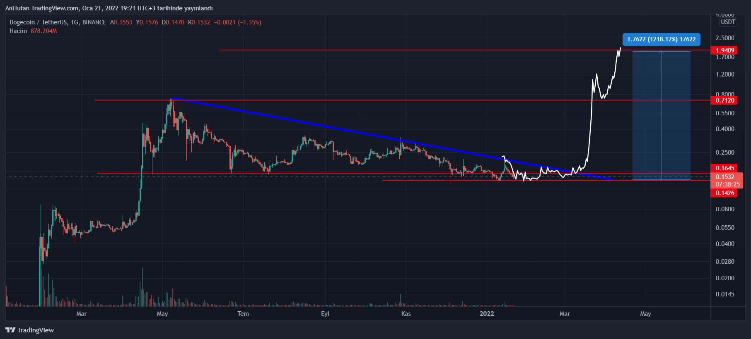Click the 0.1426 price level tag
Screen dimensions: 751x339
coord(724,193)
